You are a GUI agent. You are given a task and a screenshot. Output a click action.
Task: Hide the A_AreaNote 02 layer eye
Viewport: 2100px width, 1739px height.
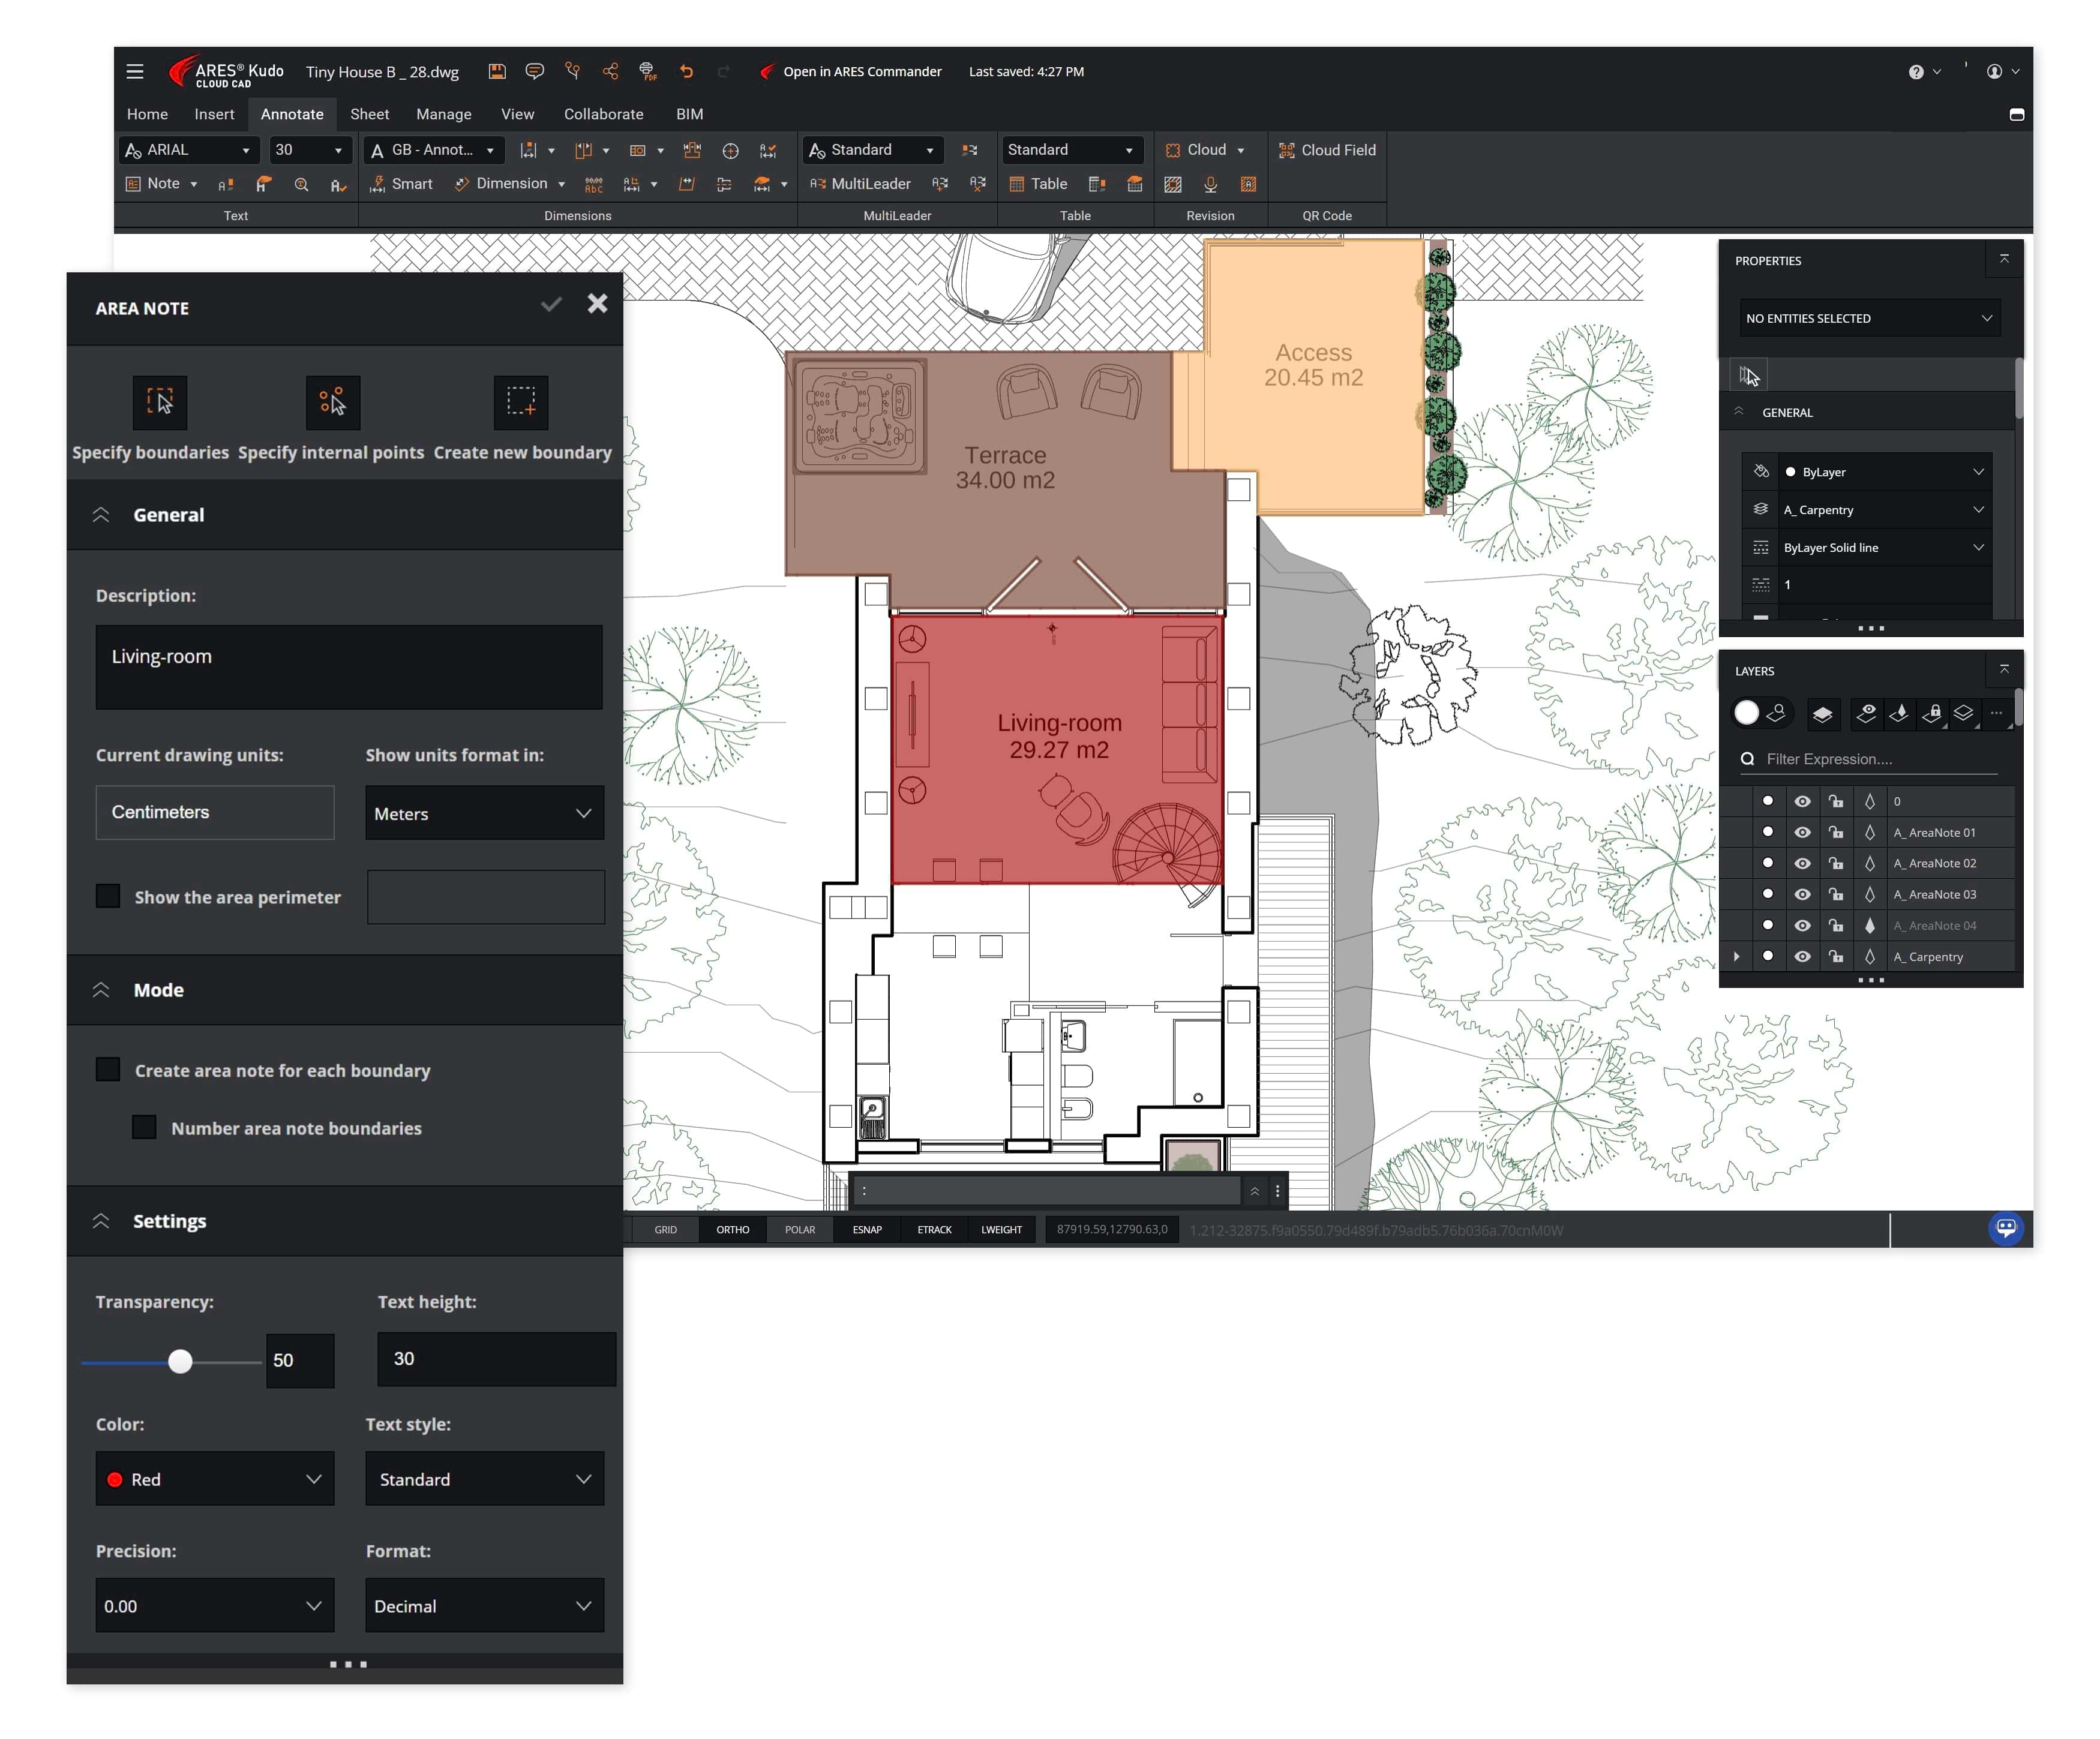(x=1802, y=863)
